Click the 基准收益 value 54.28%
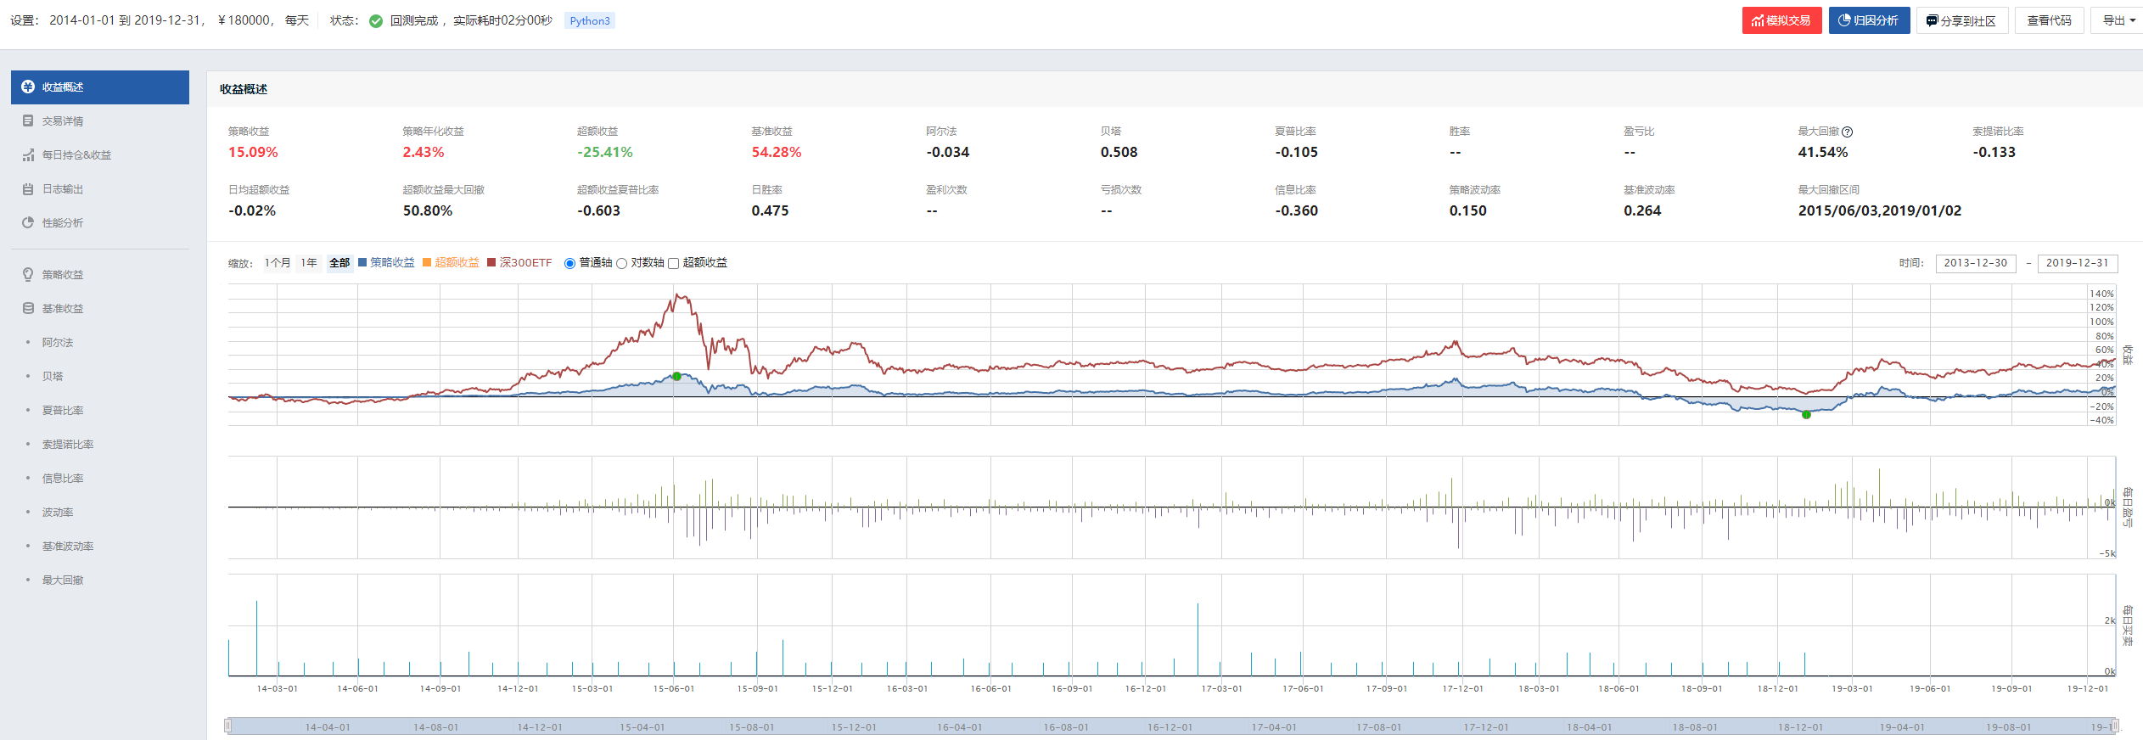The image size is (2143, 740). pos(777,153)
